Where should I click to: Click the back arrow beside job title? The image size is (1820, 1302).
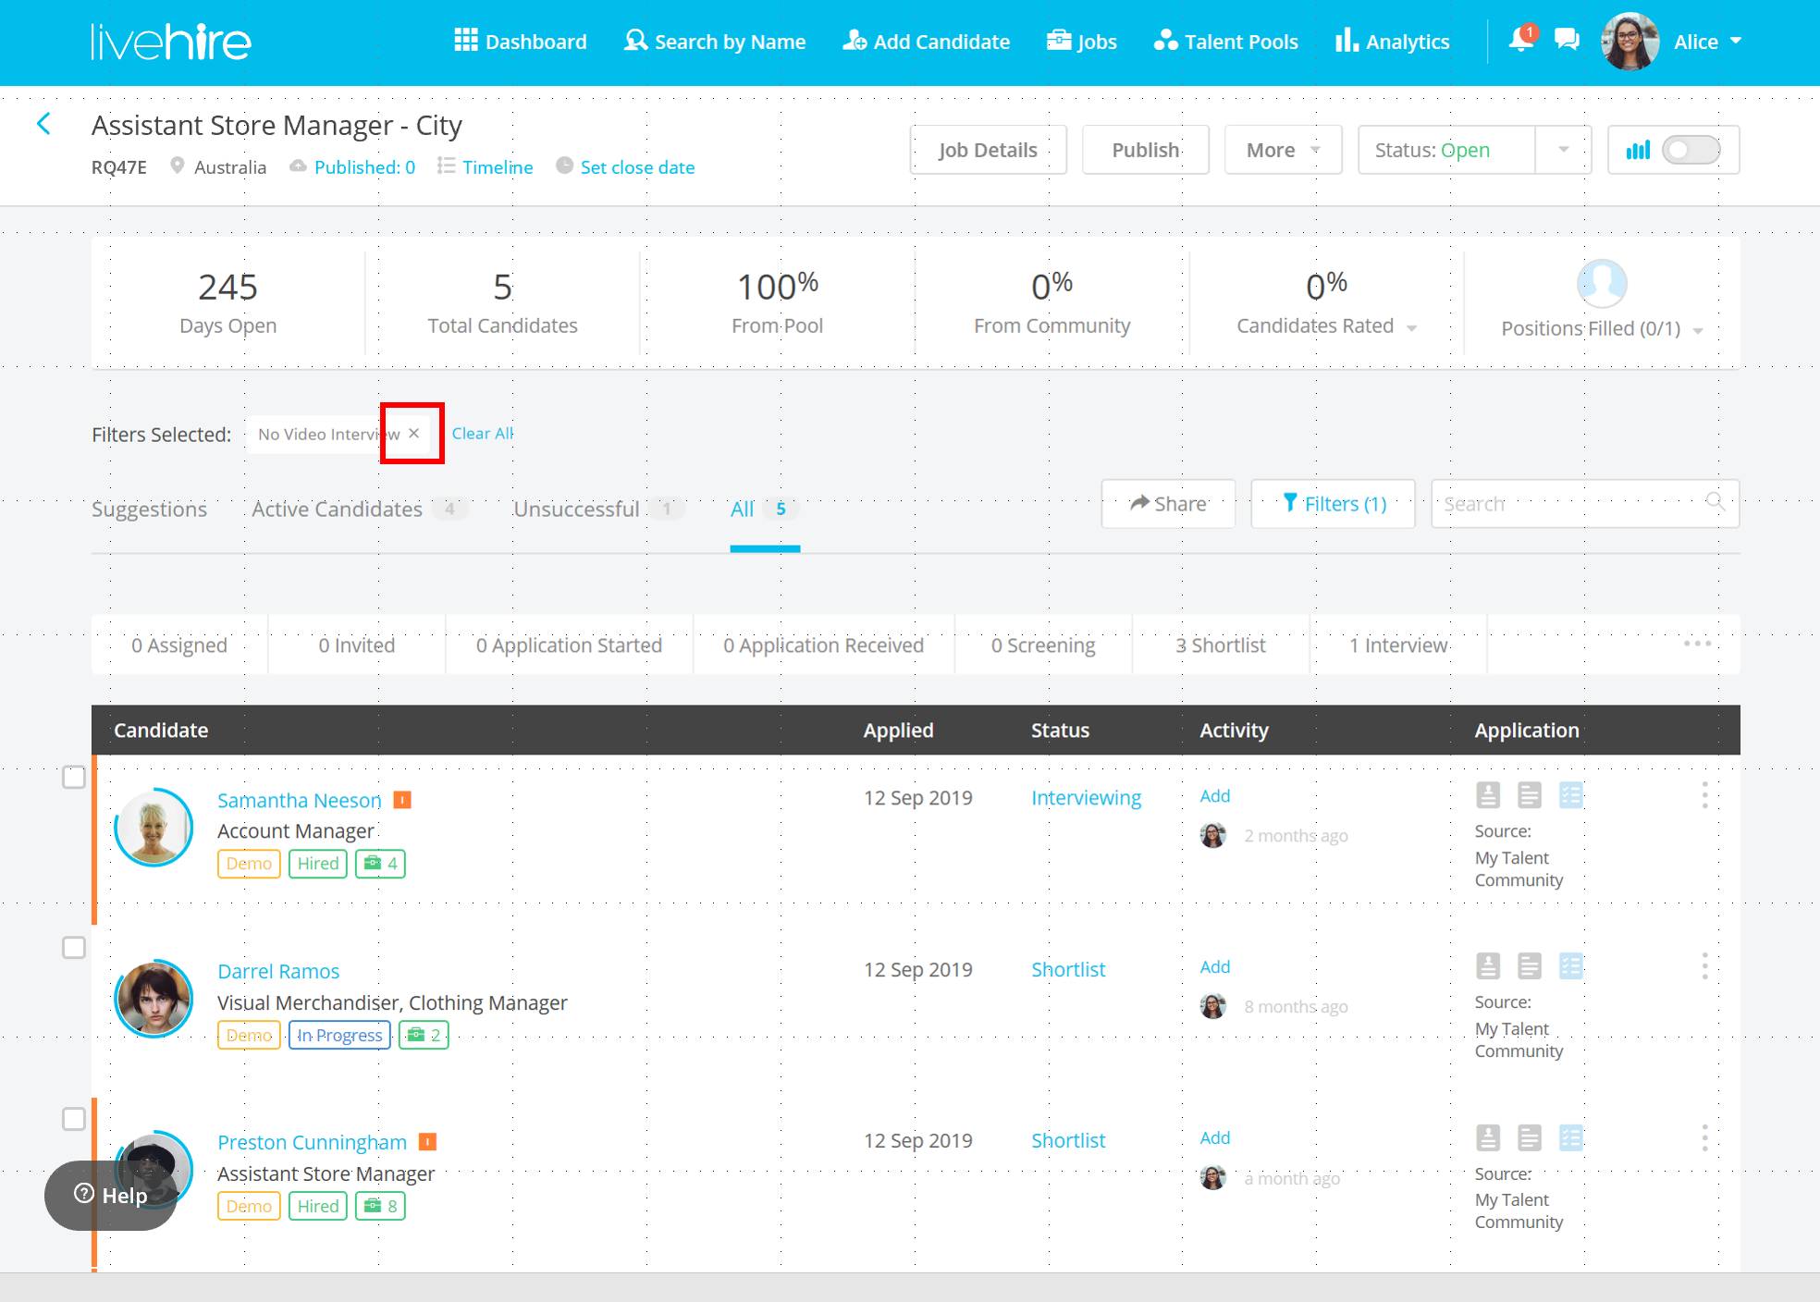pos(43,124)
